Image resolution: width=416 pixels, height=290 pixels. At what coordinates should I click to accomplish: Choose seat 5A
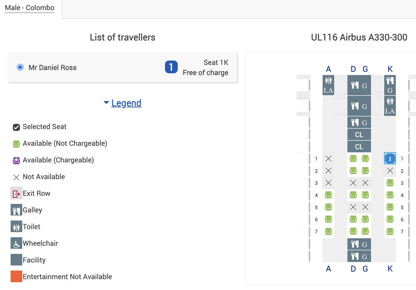[x=328, y=207]
